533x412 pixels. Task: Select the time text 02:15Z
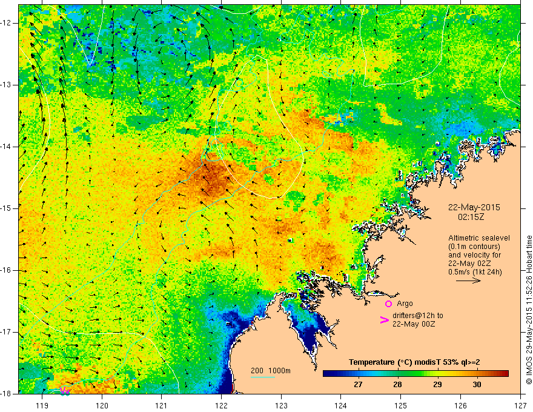coord(471,217)
